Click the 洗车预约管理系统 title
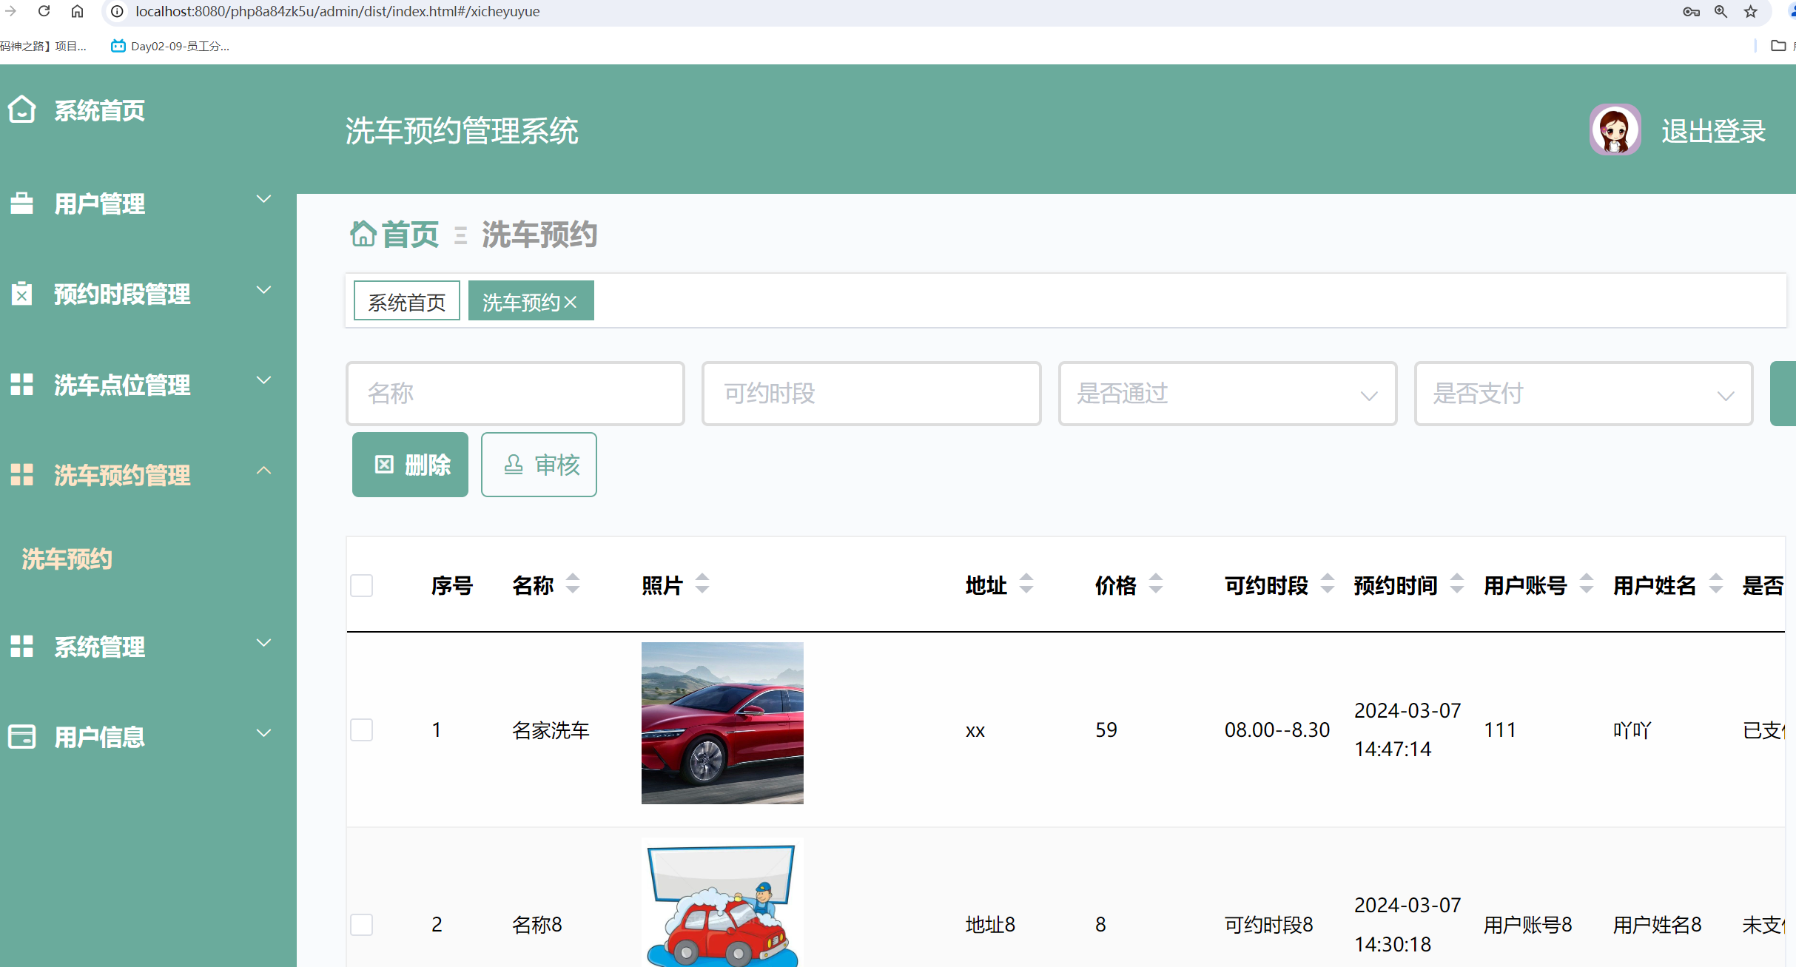Viewport: 1796px width, 967px height. point(462,131)
